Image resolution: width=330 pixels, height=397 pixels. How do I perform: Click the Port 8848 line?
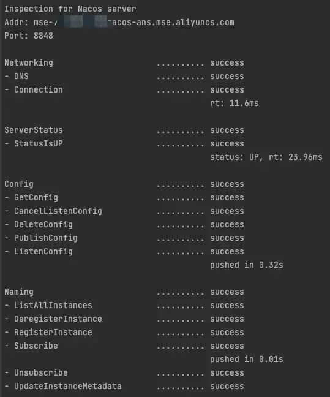[x=29, y=36]
